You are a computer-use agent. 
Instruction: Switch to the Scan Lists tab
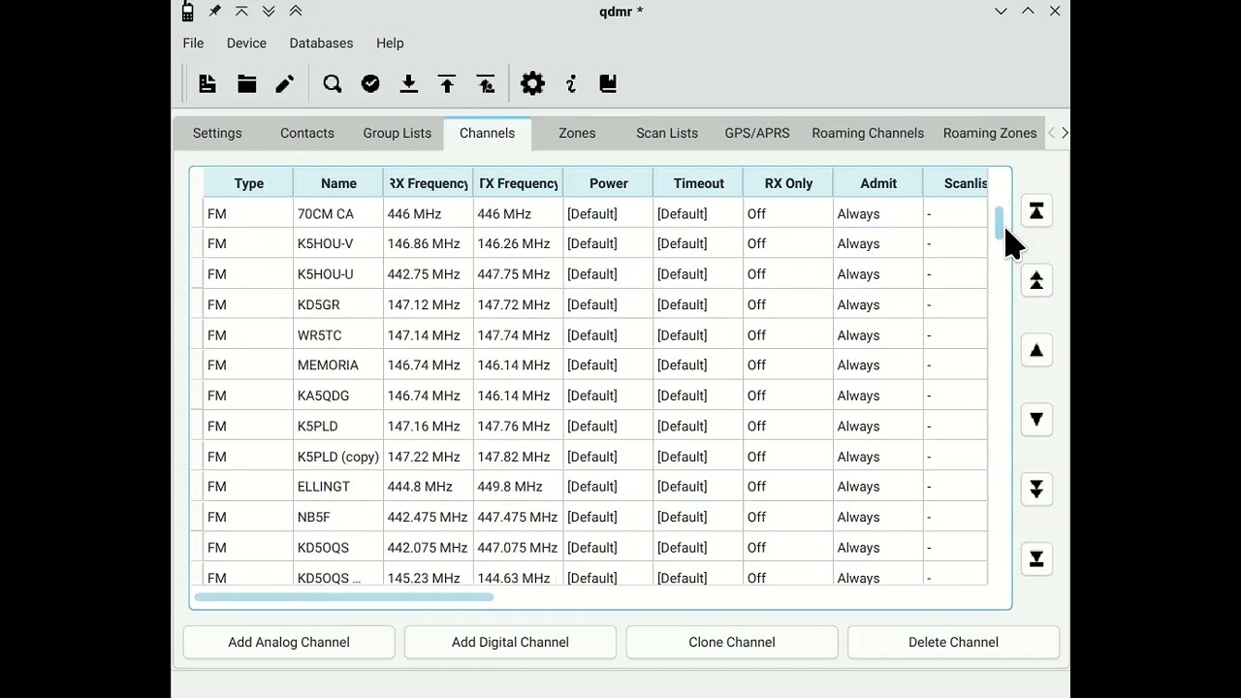(x=667, y=134)
